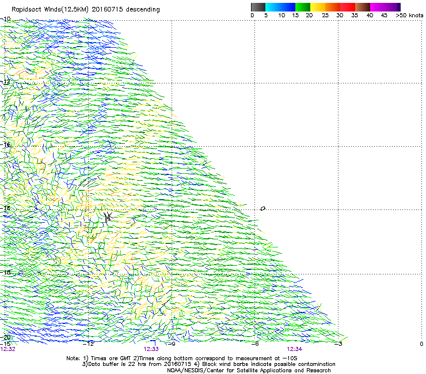Click the '0' longitude label on the bottom axis

pos(421,344)
